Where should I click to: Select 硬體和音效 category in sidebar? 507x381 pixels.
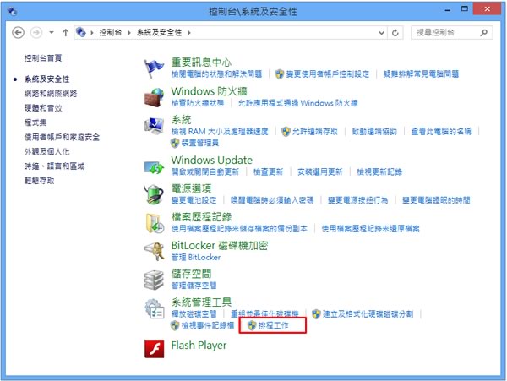coord(43,108)
